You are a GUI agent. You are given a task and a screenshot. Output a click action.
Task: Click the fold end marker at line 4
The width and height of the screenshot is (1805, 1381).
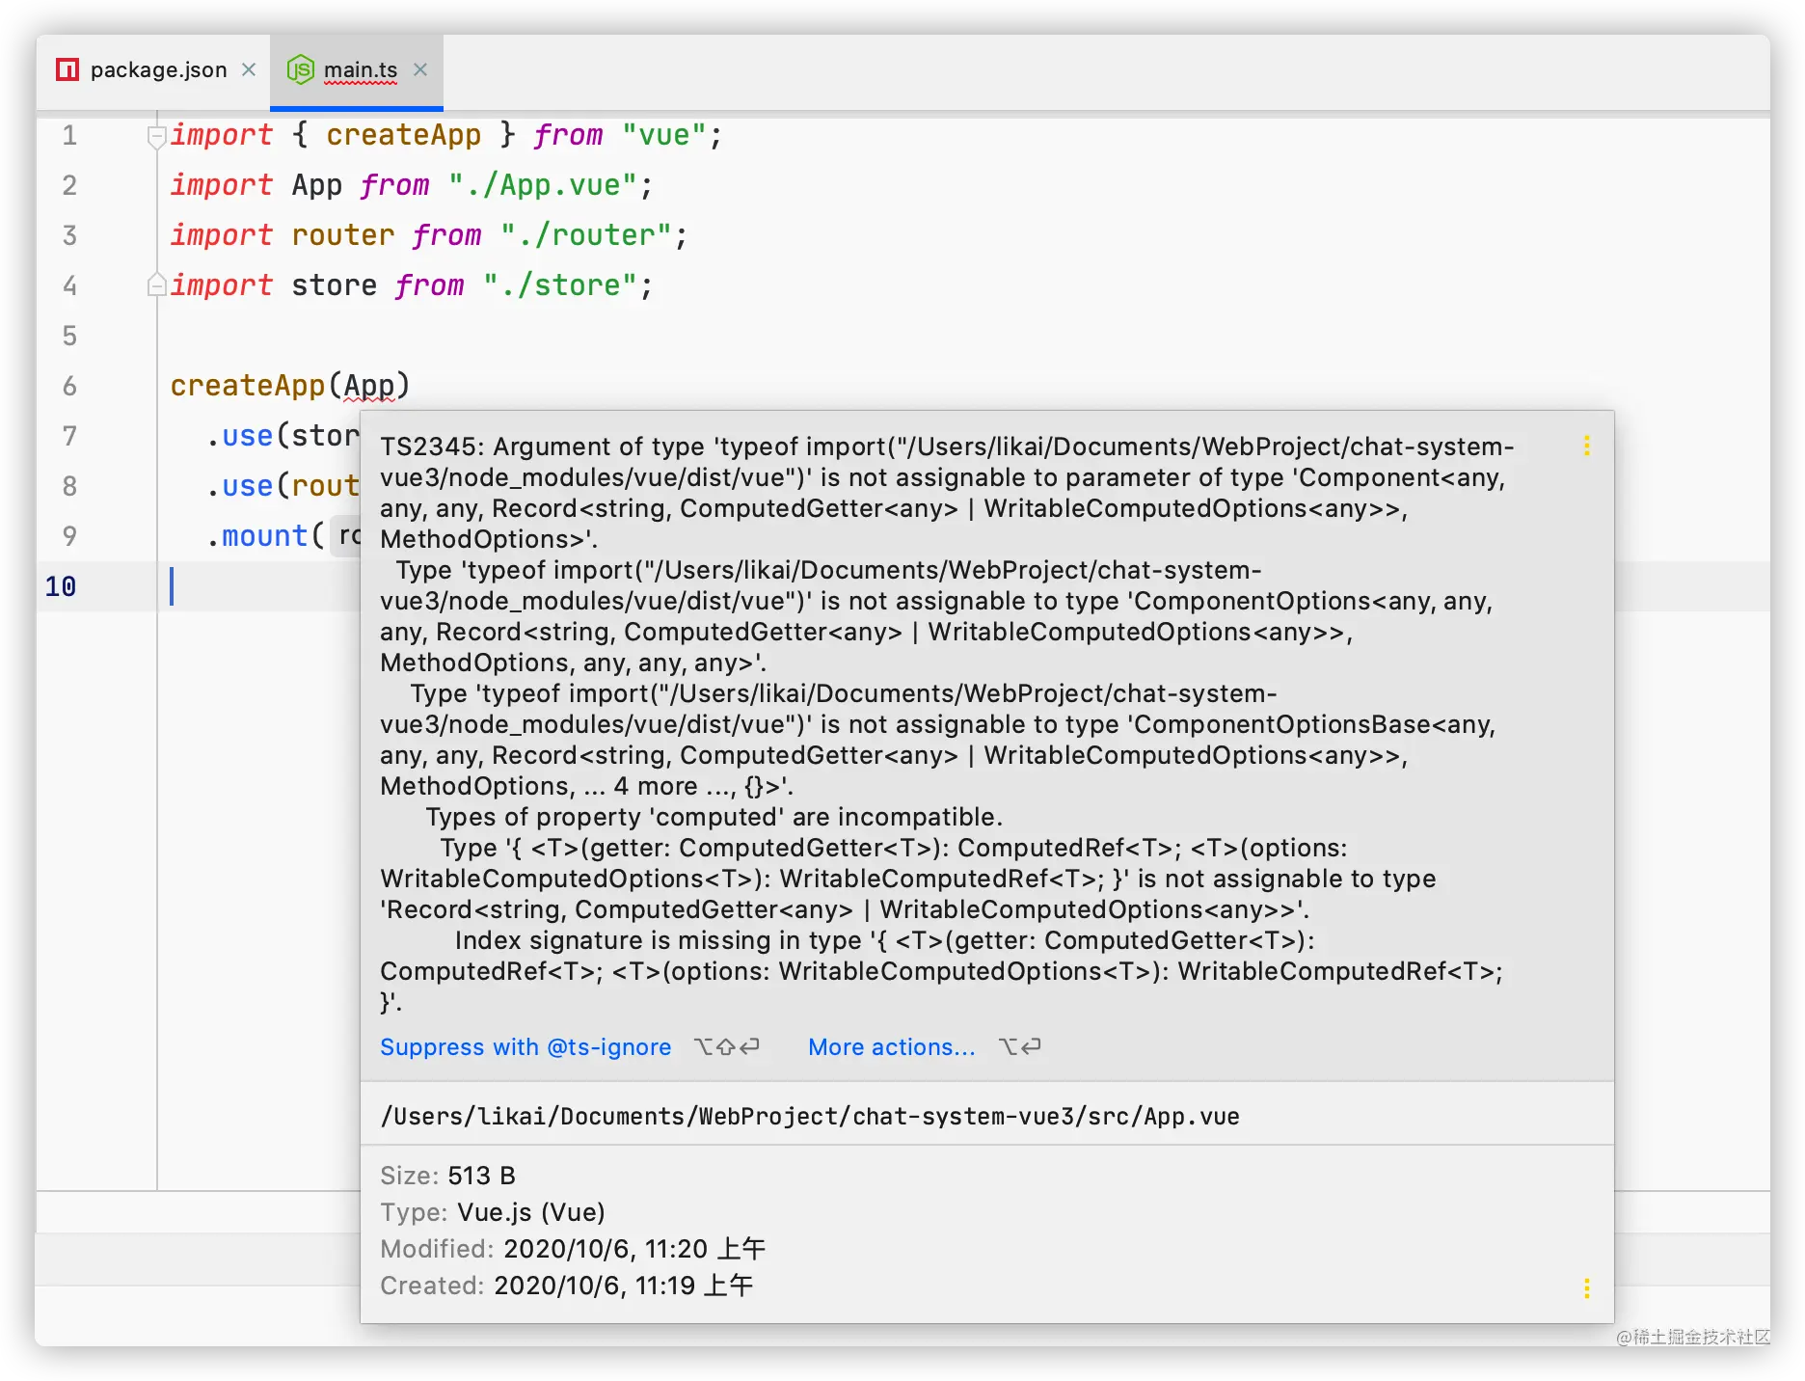coord(156,284)
